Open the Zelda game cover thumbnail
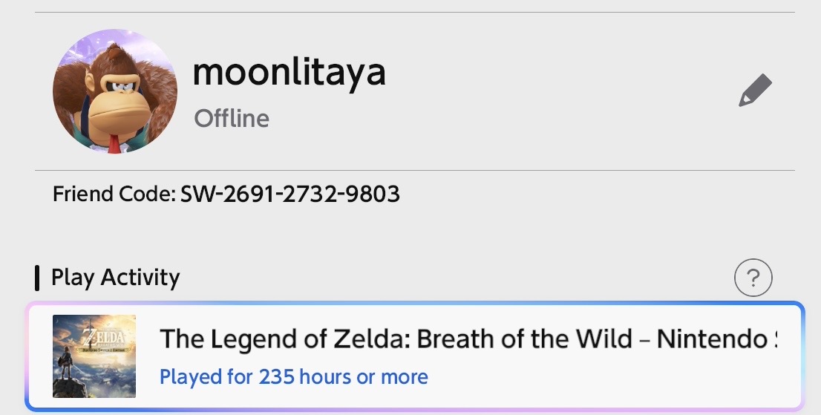This screenshot has width=821, height=415. click(x=94, y=356)
